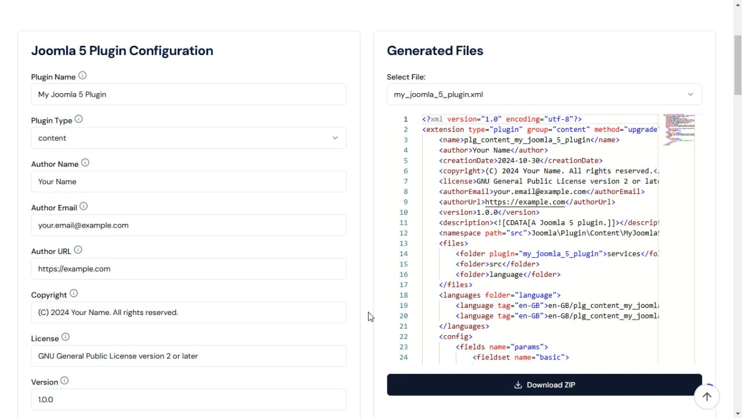The width and height of the screenshot is (742, 418).
Task: Open the Select File dropdown
Action: click(x=544, y=94)
